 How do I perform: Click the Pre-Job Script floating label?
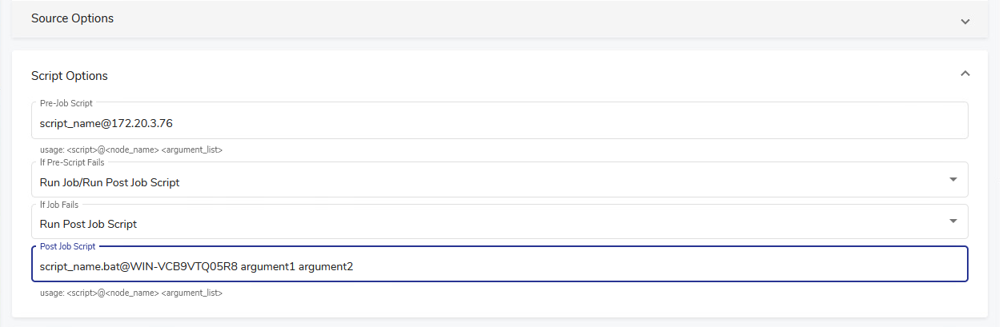tap(66, 103)
